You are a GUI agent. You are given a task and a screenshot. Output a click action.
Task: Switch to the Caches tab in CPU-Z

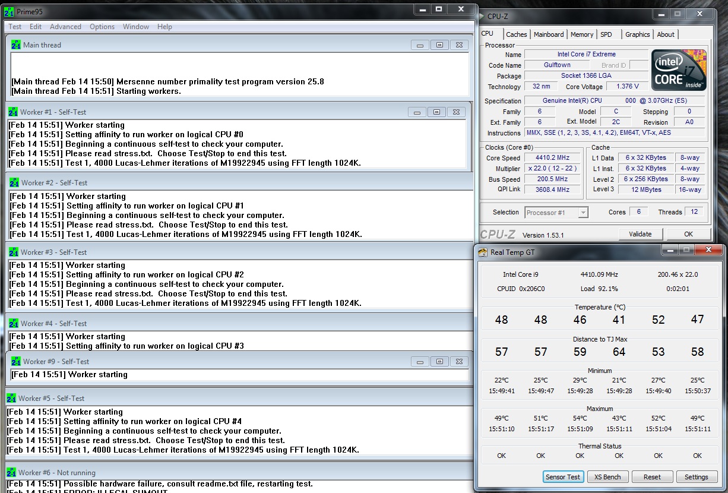click(x=516, y=34)
